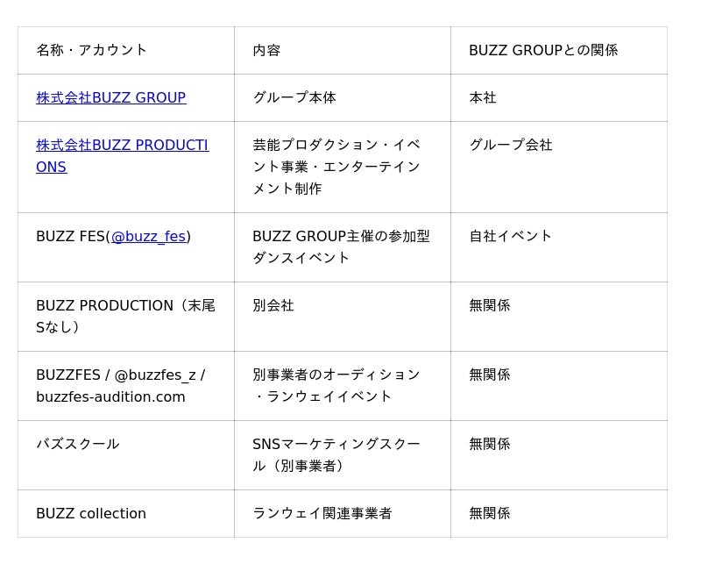701x564 pixels.
Task: Click the buzzfes-audition.com text
Action: tap(110, 396)
